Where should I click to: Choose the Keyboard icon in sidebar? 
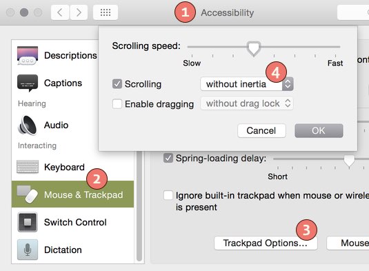pyautogui.click(x=28, y=167)
